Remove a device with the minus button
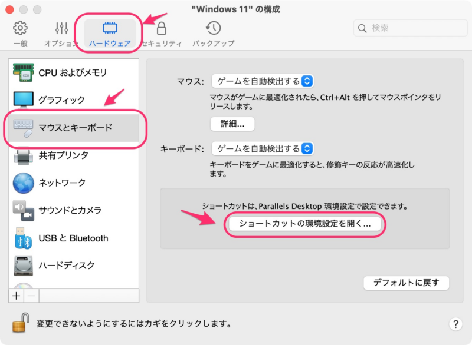This screenshot has width=472, height=345. (x=31, y=296)
